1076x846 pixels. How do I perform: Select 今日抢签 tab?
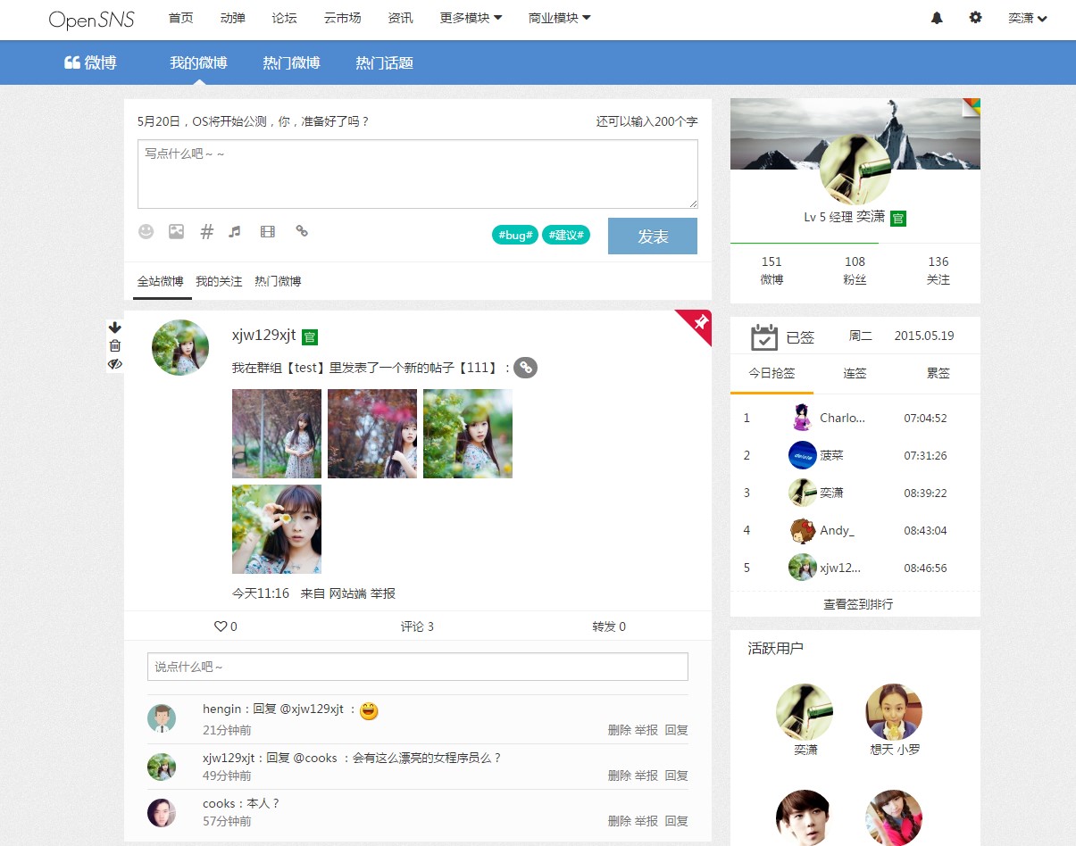[x=772, y=374]
